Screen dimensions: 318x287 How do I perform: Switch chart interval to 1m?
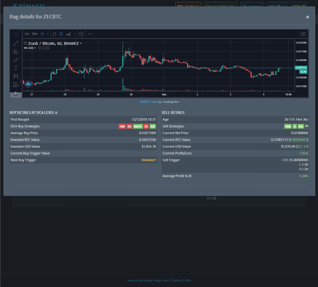coord(27,34)
